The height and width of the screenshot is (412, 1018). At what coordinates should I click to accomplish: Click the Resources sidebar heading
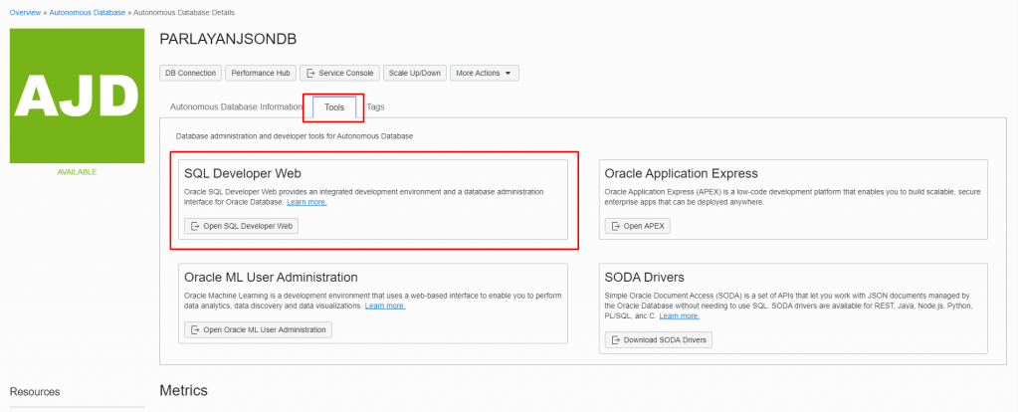pos(35,392)
